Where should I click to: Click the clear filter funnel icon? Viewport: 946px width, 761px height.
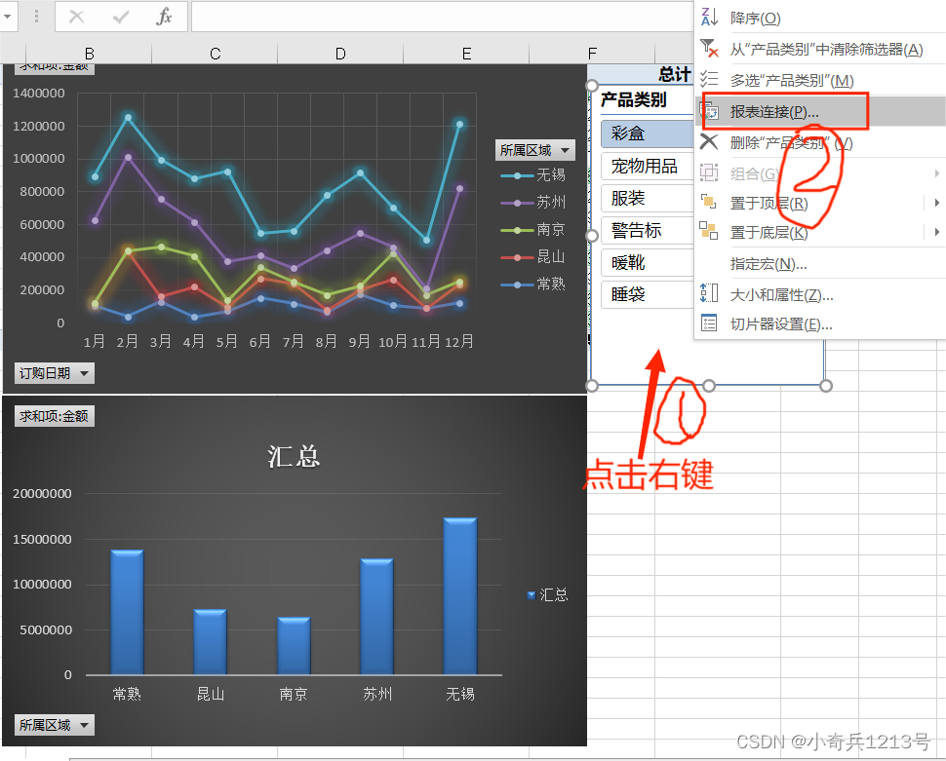tap(709, 49)
